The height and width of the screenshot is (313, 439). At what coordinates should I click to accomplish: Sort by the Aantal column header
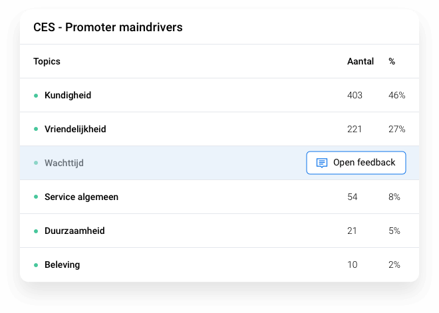[361, 61]
